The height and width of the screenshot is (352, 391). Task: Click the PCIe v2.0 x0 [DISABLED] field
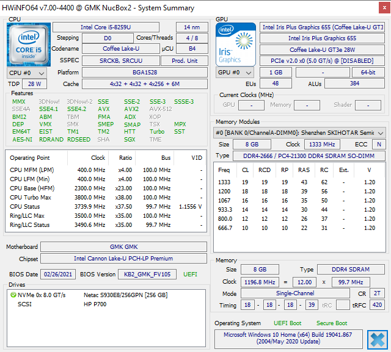tap(322, 61)
